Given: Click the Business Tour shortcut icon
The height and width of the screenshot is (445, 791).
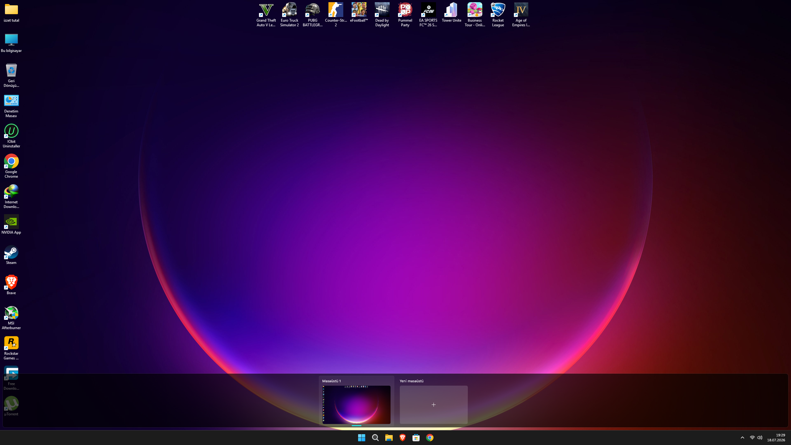Looking at the screenshot, I should tap(475, 15).
